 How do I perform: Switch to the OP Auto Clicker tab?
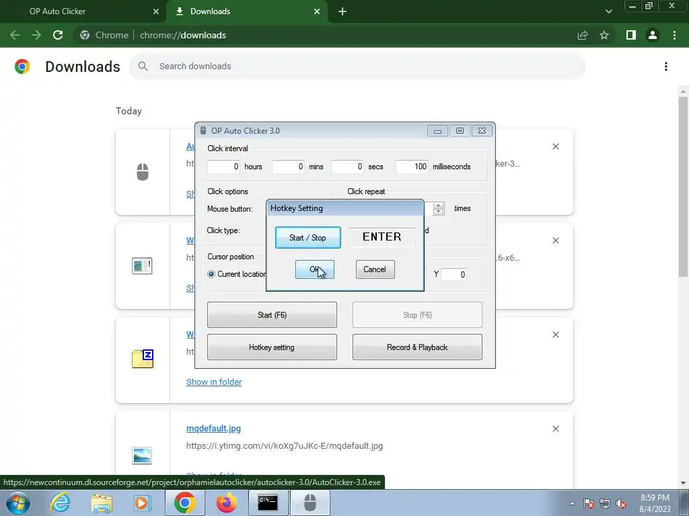coord(83,11)
